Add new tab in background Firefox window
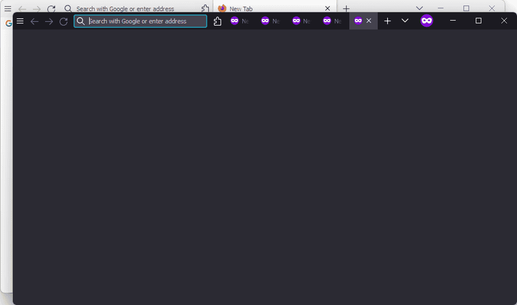The image size is (517, 305). (x=346, y=8)
